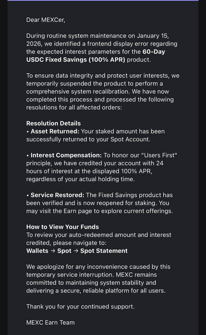Click the middle "Spot" item in the path
This screenshot has height=335, width=206.
coord(64,251)
